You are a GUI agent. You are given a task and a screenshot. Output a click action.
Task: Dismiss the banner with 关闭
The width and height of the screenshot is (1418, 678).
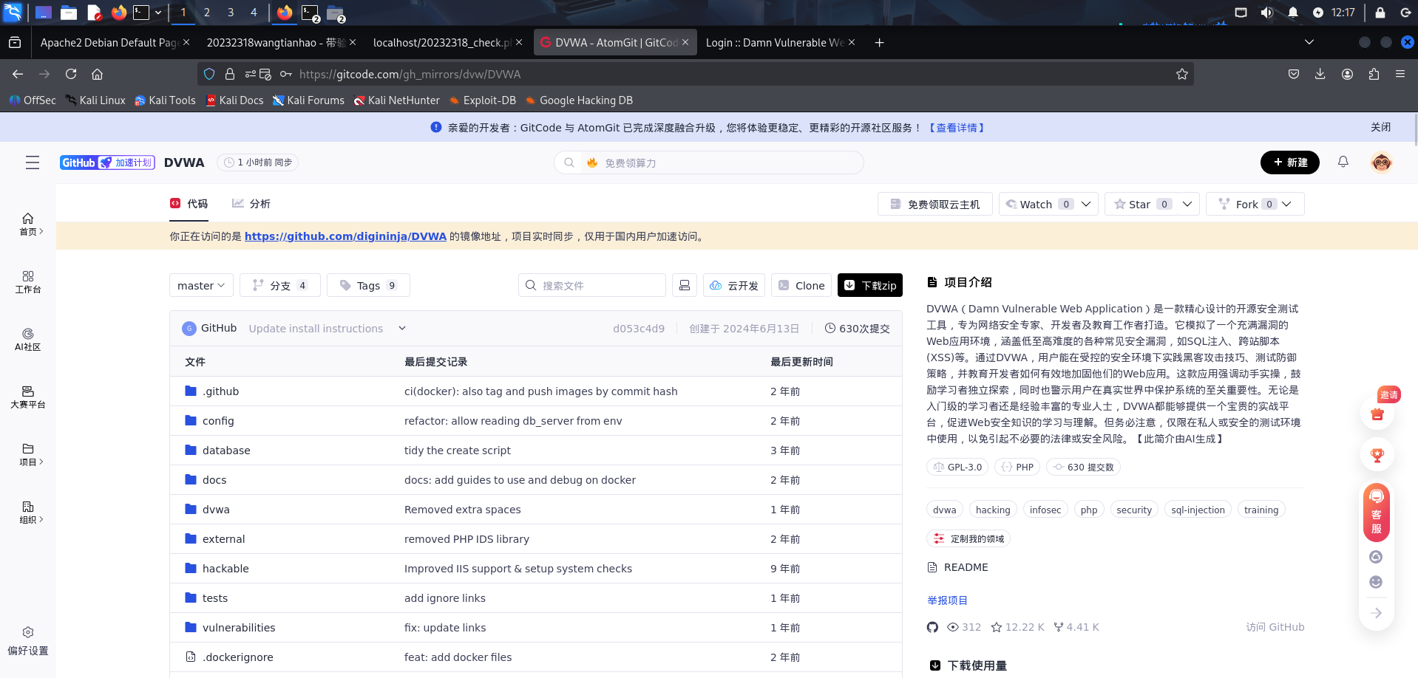(x=1380, y=127)
